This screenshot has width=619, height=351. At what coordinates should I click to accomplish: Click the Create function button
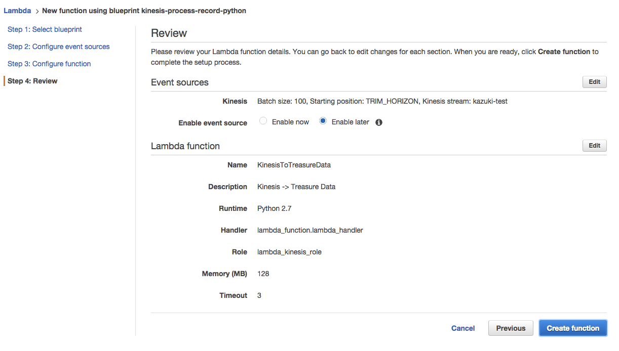click(x=573, y=328)
